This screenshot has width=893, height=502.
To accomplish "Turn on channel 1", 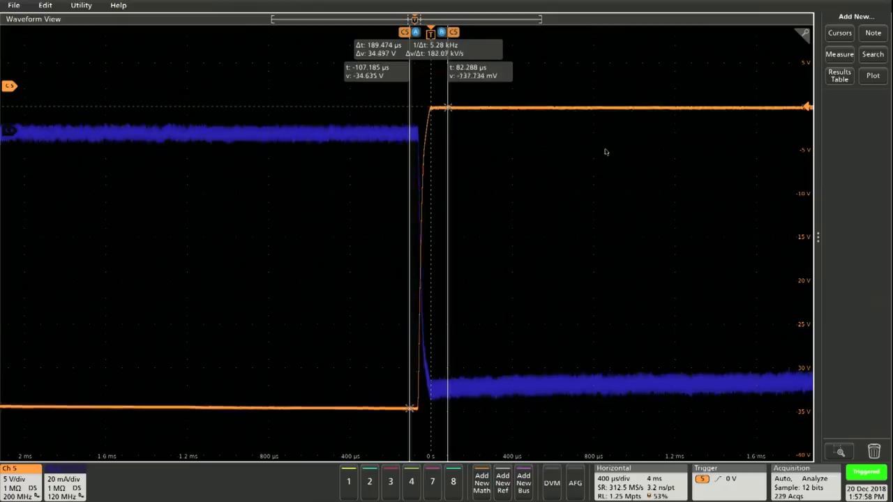I will point(349,481).
